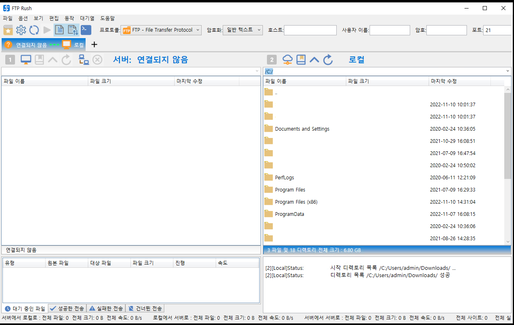Open settings gear icon in main toolbar
Viewport: 514px width, 325px height.
(21, 30)
